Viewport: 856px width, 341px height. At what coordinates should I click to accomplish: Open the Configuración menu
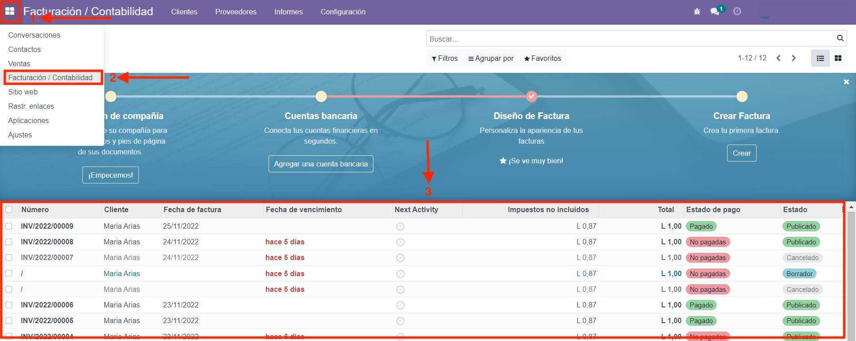pos(343,12)
